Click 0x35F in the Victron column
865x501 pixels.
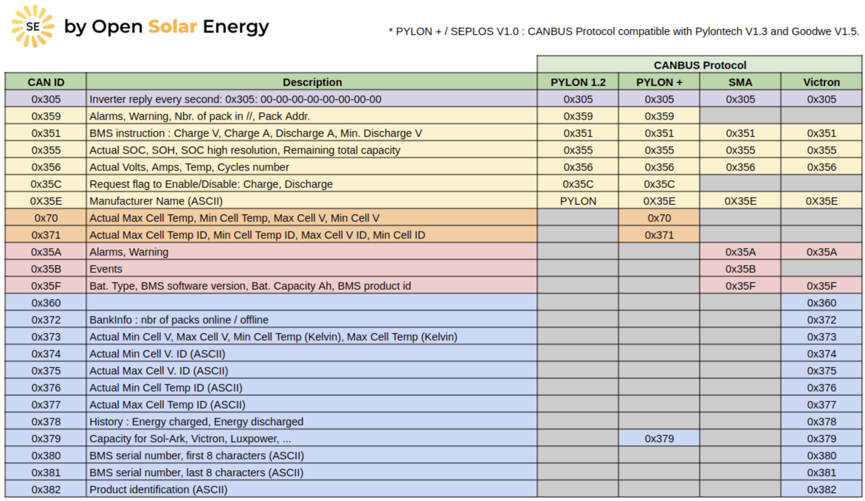pos(821,286)
